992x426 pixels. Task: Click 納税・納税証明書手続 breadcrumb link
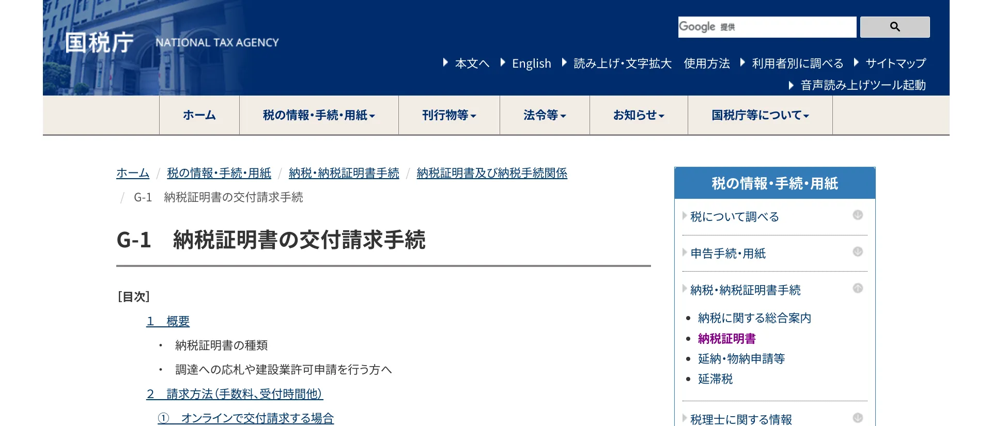344,173
